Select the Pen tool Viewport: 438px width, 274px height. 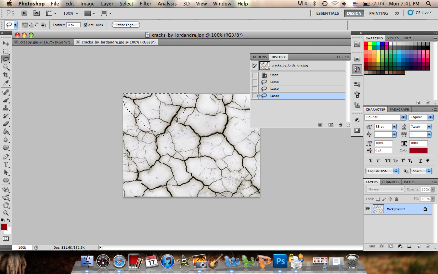(x=6, y=157)
